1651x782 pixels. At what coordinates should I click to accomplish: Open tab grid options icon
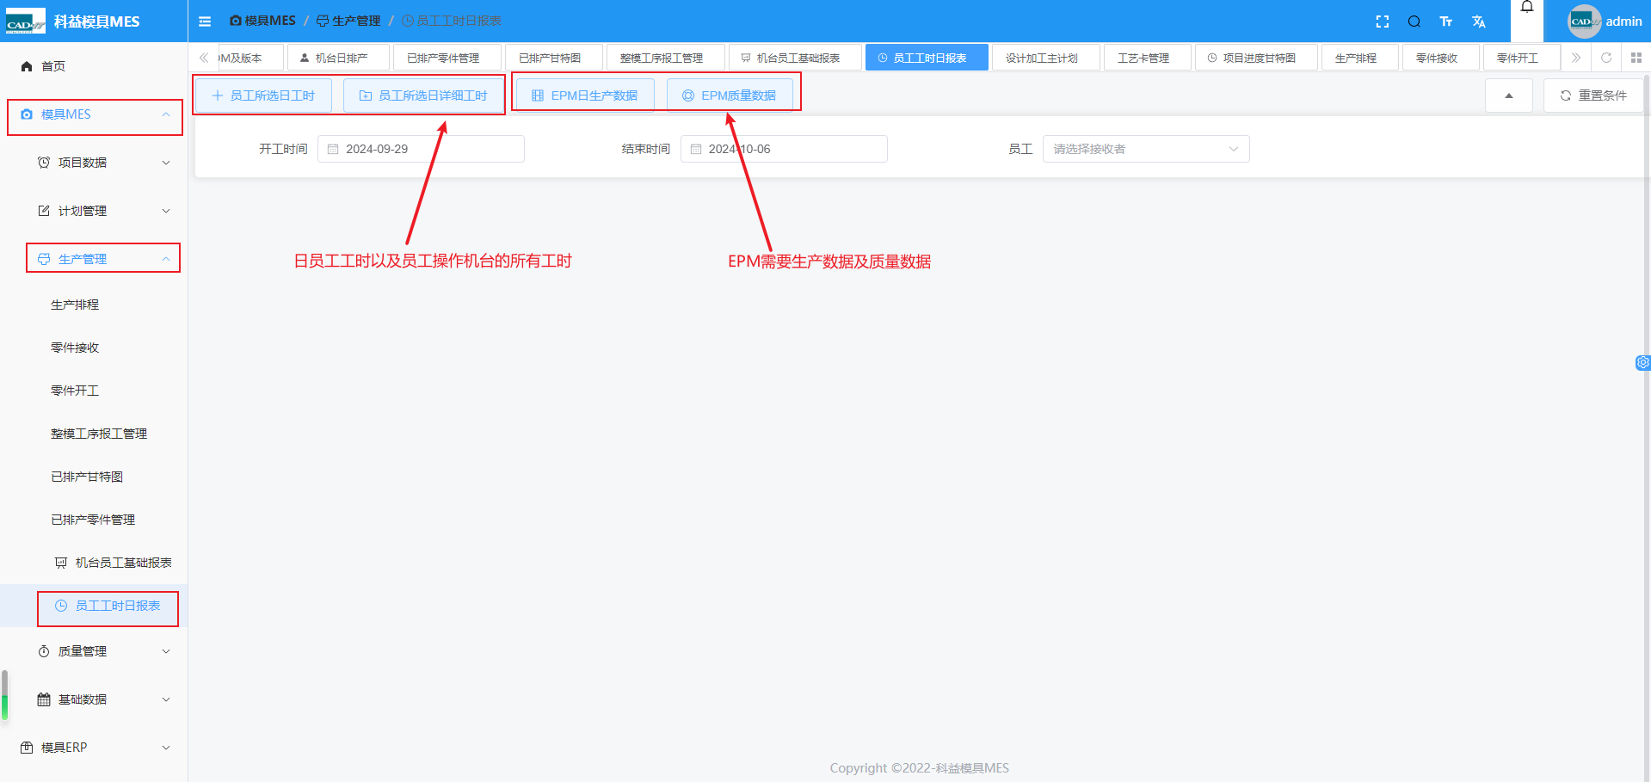1636,58
